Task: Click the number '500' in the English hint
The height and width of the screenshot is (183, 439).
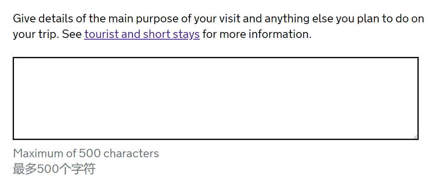Action: pyautogui.click(x=90, y=153)
